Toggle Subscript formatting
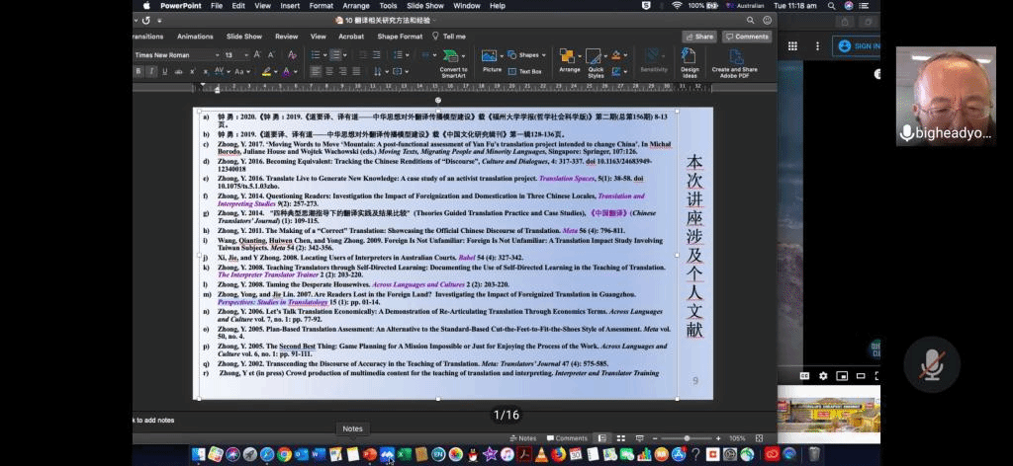This screenshot has height=466, width=1013. (x=206, y=71)
